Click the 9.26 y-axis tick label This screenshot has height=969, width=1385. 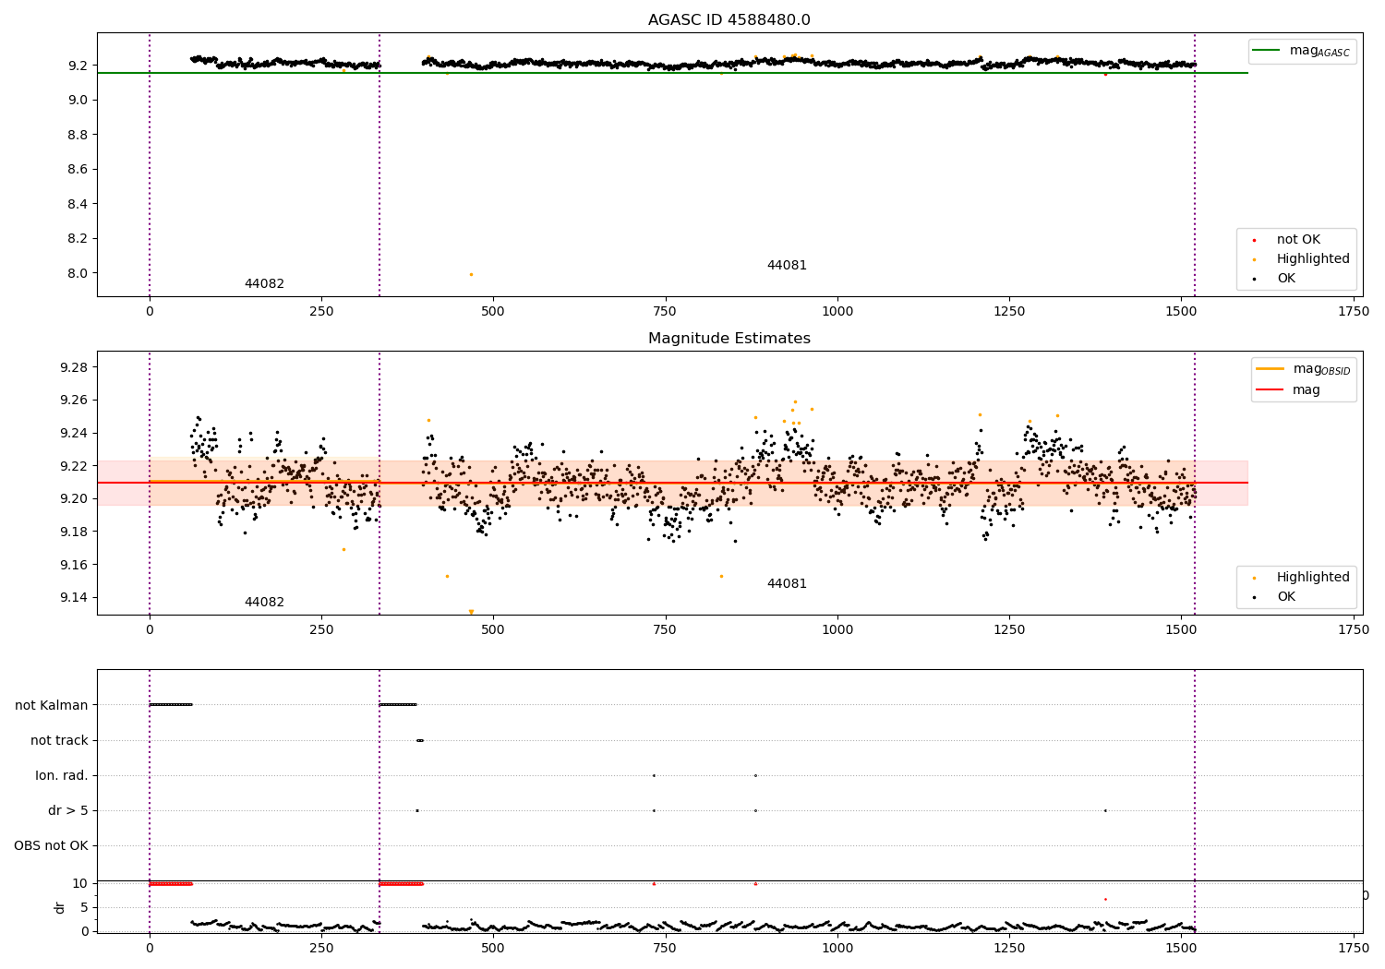[72, 401]
